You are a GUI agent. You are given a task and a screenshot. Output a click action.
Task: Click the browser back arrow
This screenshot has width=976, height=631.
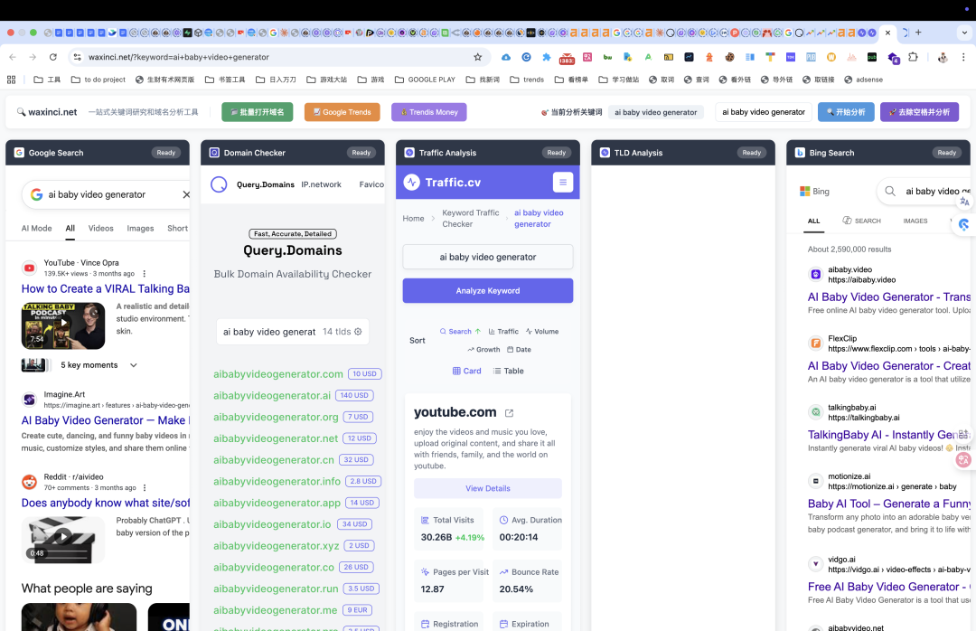click(13, 57)
